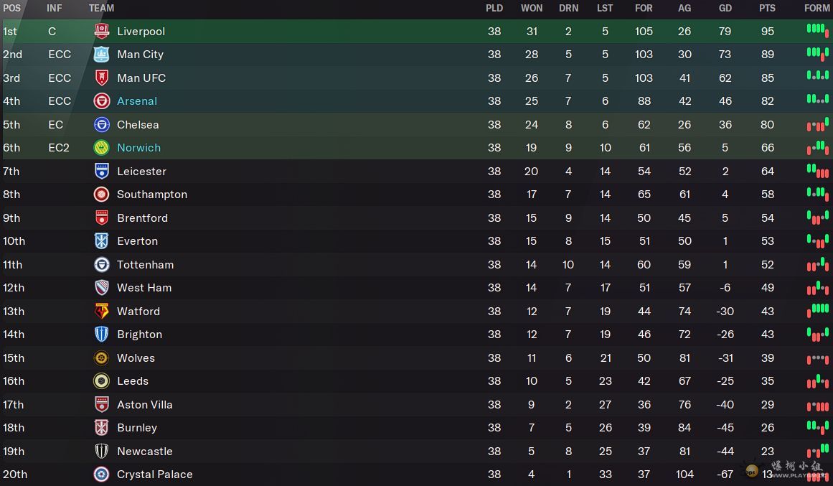Screen dimensions: 833x486
Task: Click Liverpool's recent form indicator
Action: click(817, 30)
